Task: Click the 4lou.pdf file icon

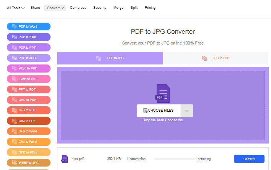Action: (x=64, y=159)
